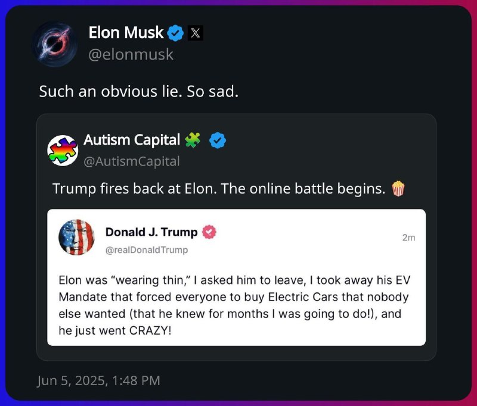Open the @AutismCapital handle link
The width and height of the screenshot is (477, 406).
point(131,161)
